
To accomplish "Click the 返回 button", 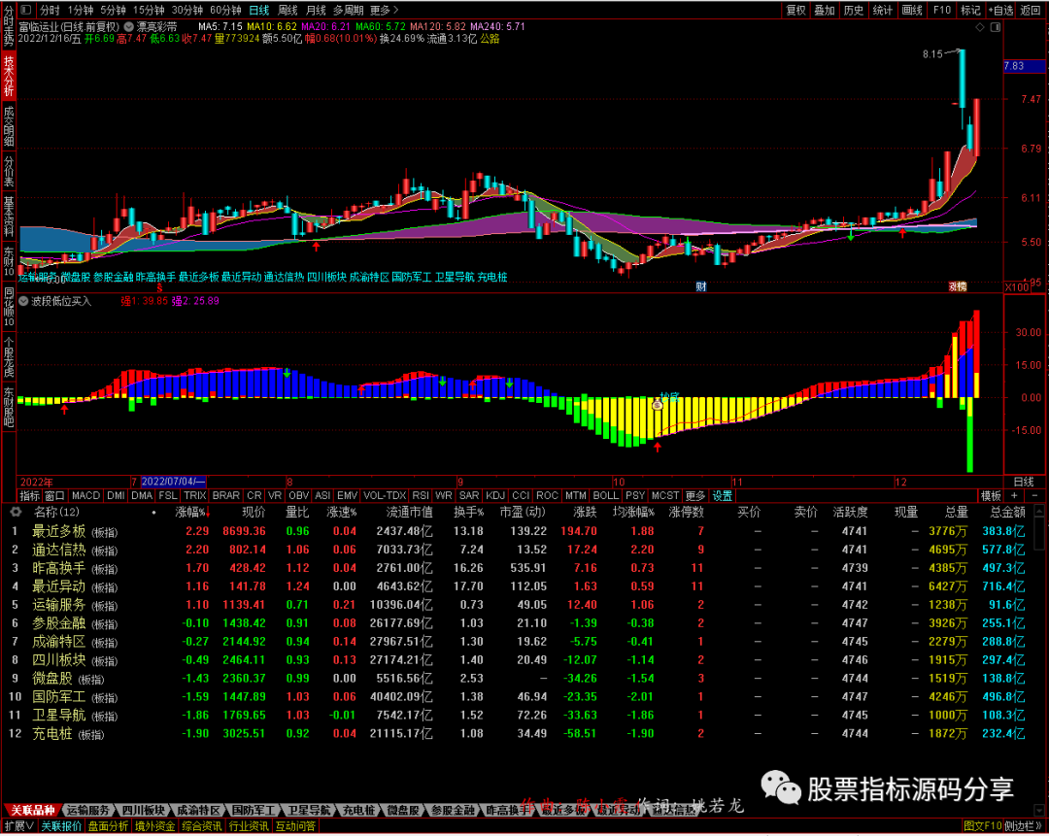I will coord(1031,10).
